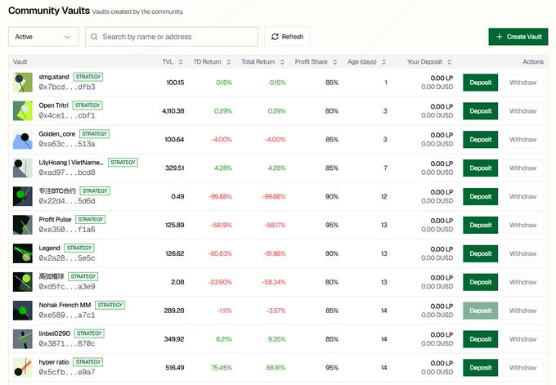
Task: Open the Golden_core vault avatar
Action: tap(23, 139)
